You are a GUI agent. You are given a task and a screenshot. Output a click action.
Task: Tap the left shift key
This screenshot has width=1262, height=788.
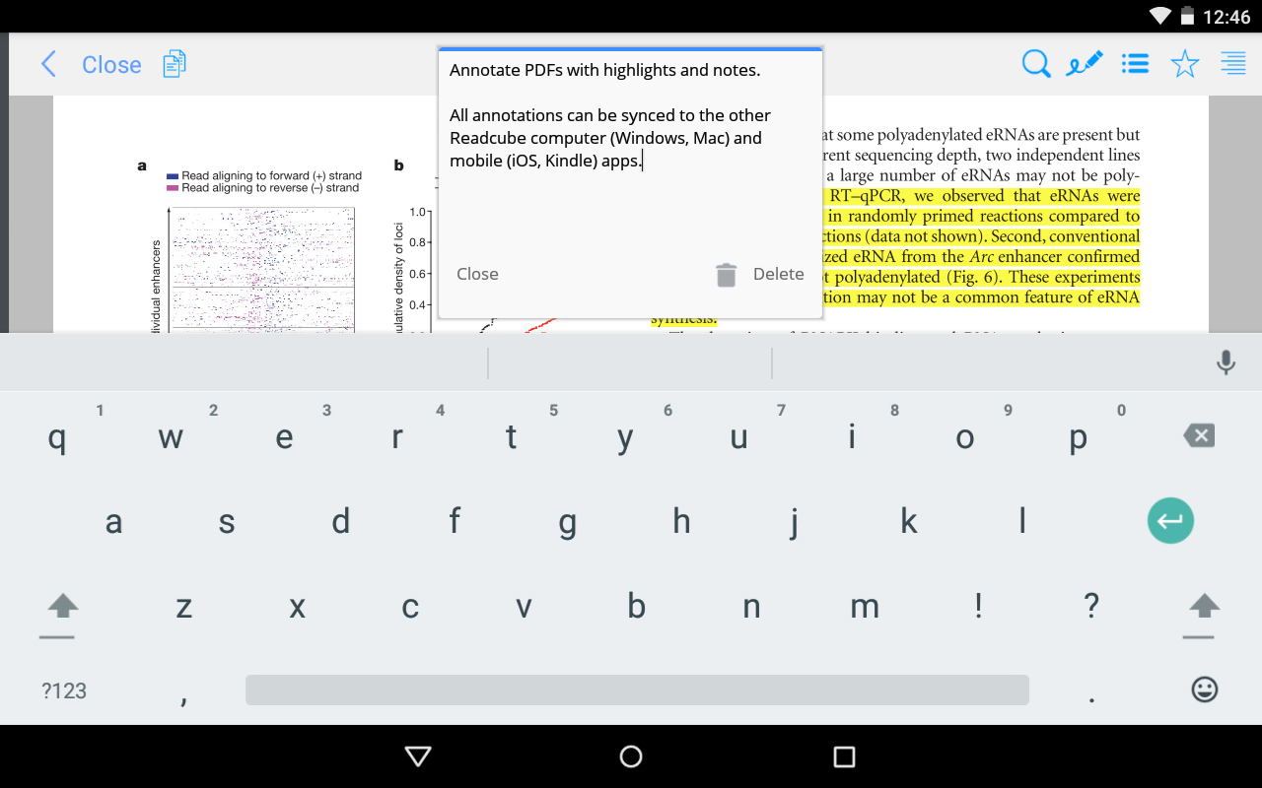pyautogui.click(x=63, y=606)
